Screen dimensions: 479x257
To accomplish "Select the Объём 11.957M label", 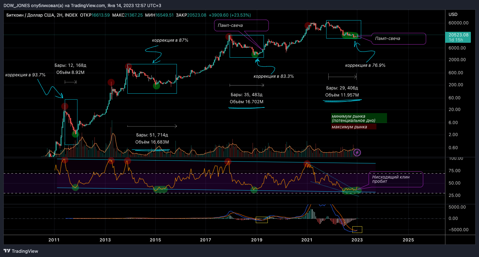I will pyautogui.click(x=342, y=95).
